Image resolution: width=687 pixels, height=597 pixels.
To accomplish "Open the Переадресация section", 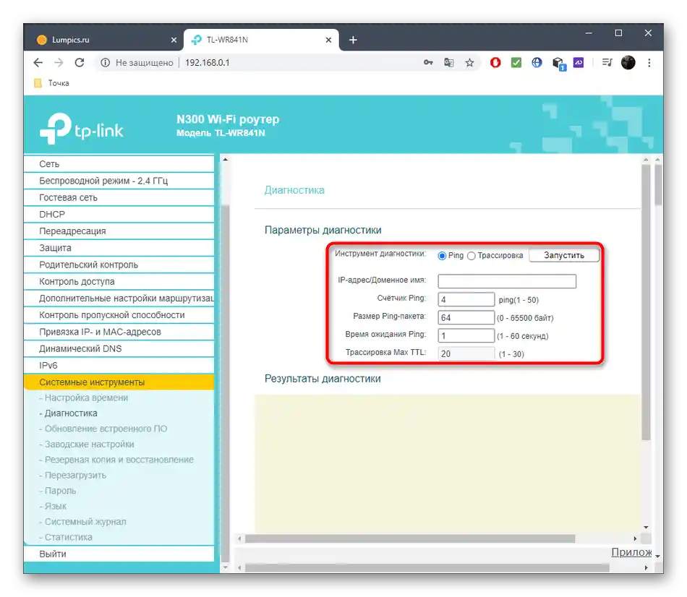I will [x=119, y=231].
